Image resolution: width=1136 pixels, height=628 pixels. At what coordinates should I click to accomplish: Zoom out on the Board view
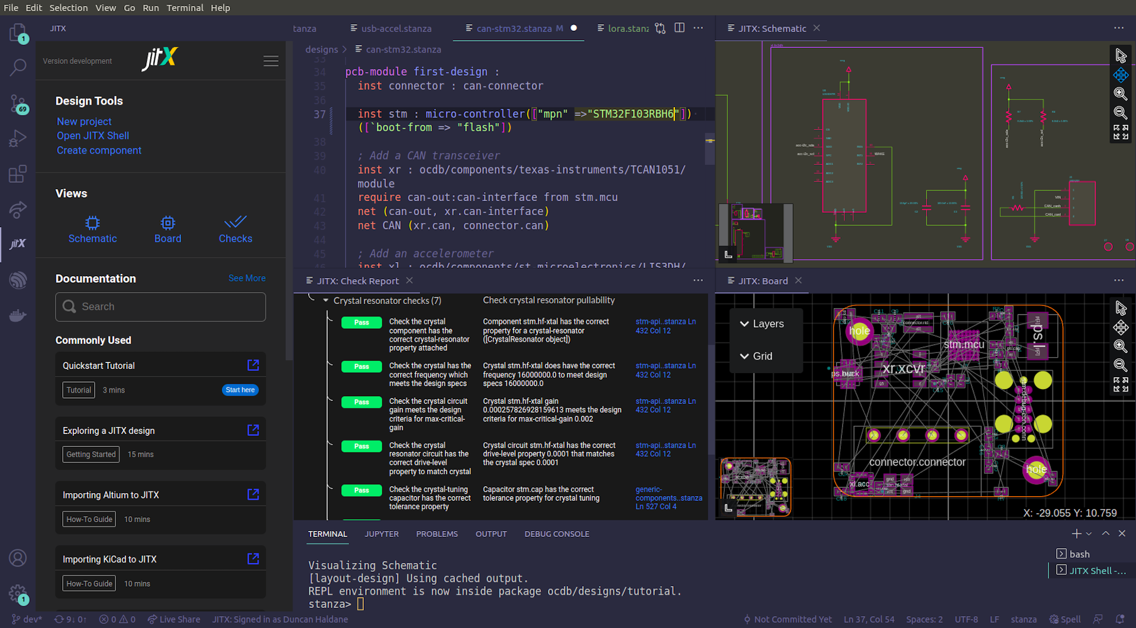(x=1121, y=365)
